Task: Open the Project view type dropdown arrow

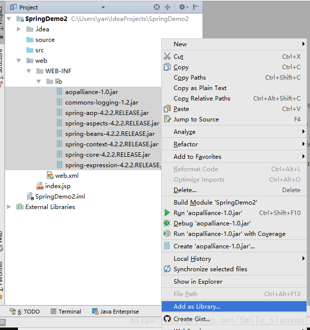Action: pos(103,7)
